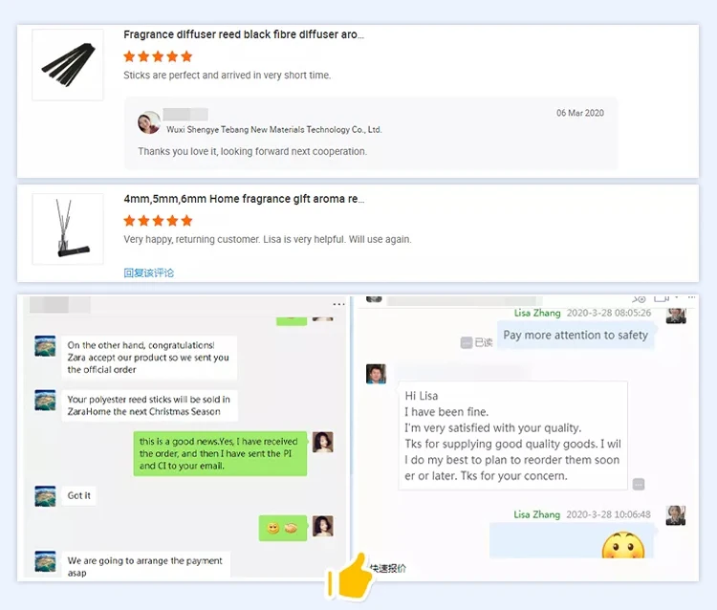Click small icon below Hi Lisa message

[639, 484]
